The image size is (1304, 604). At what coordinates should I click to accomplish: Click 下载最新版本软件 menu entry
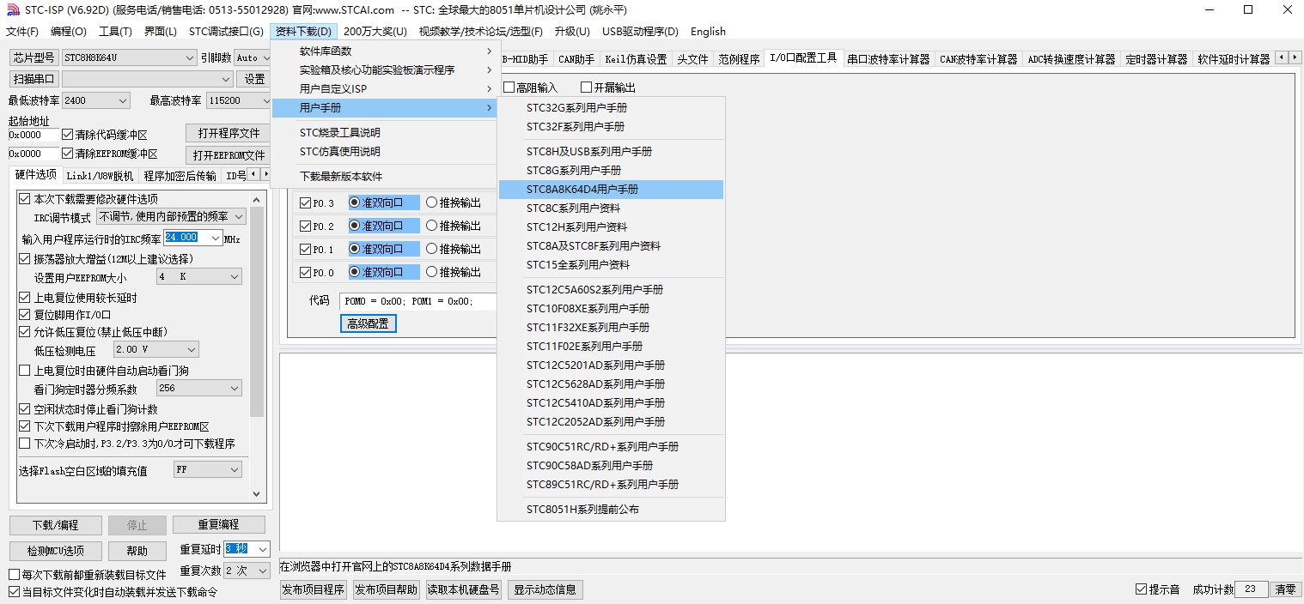[385, 177]
